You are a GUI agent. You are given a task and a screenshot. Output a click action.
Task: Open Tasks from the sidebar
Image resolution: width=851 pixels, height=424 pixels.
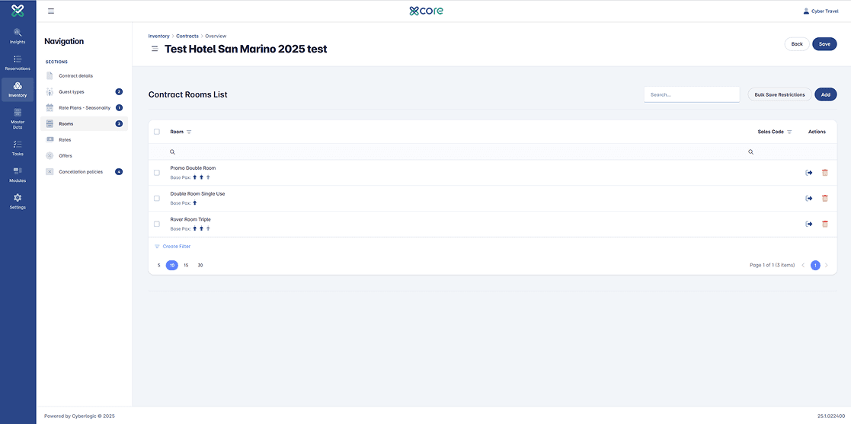tap(18, 148)
